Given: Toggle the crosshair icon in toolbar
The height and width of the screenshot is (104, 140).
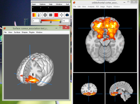Looking at the screenshot, I should (62, 15).
